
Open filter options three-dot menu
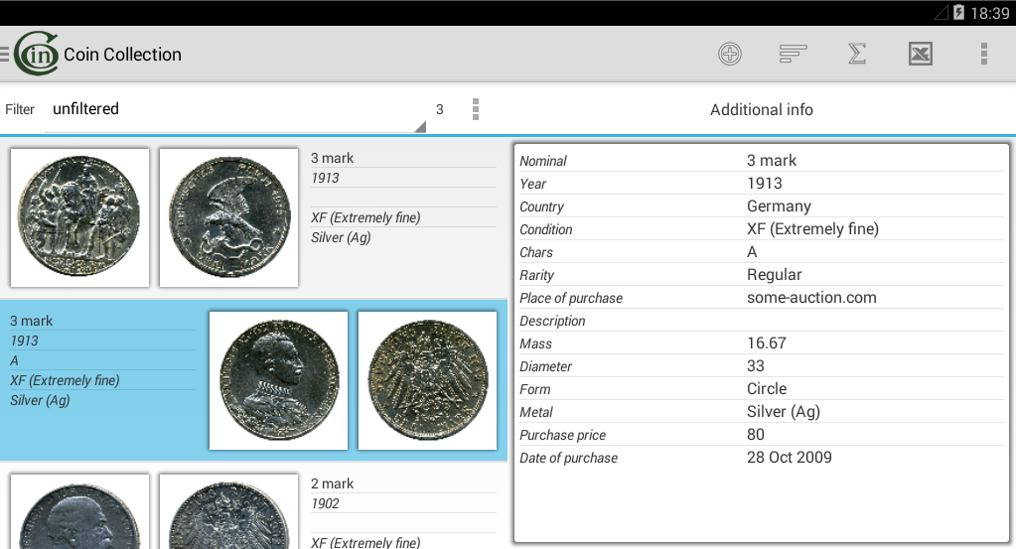pyautogui.click(x=476, y=109)
